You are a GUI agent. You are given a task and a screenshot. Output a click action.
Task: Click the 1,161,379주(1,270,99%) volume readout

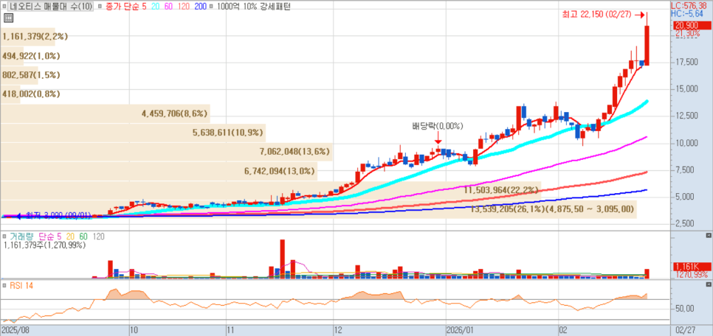click(x=44, y=245)
